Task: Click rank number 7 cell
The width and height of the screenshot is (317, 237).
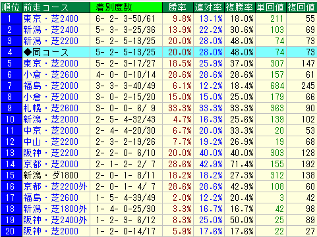Action: (x=11, y=86)
